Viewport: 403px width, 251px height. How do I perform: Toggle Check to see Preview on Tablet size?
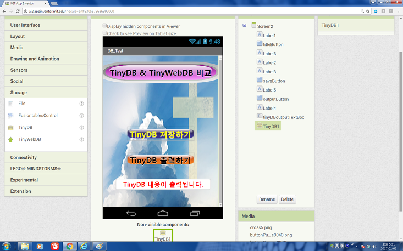coord(104,33)
